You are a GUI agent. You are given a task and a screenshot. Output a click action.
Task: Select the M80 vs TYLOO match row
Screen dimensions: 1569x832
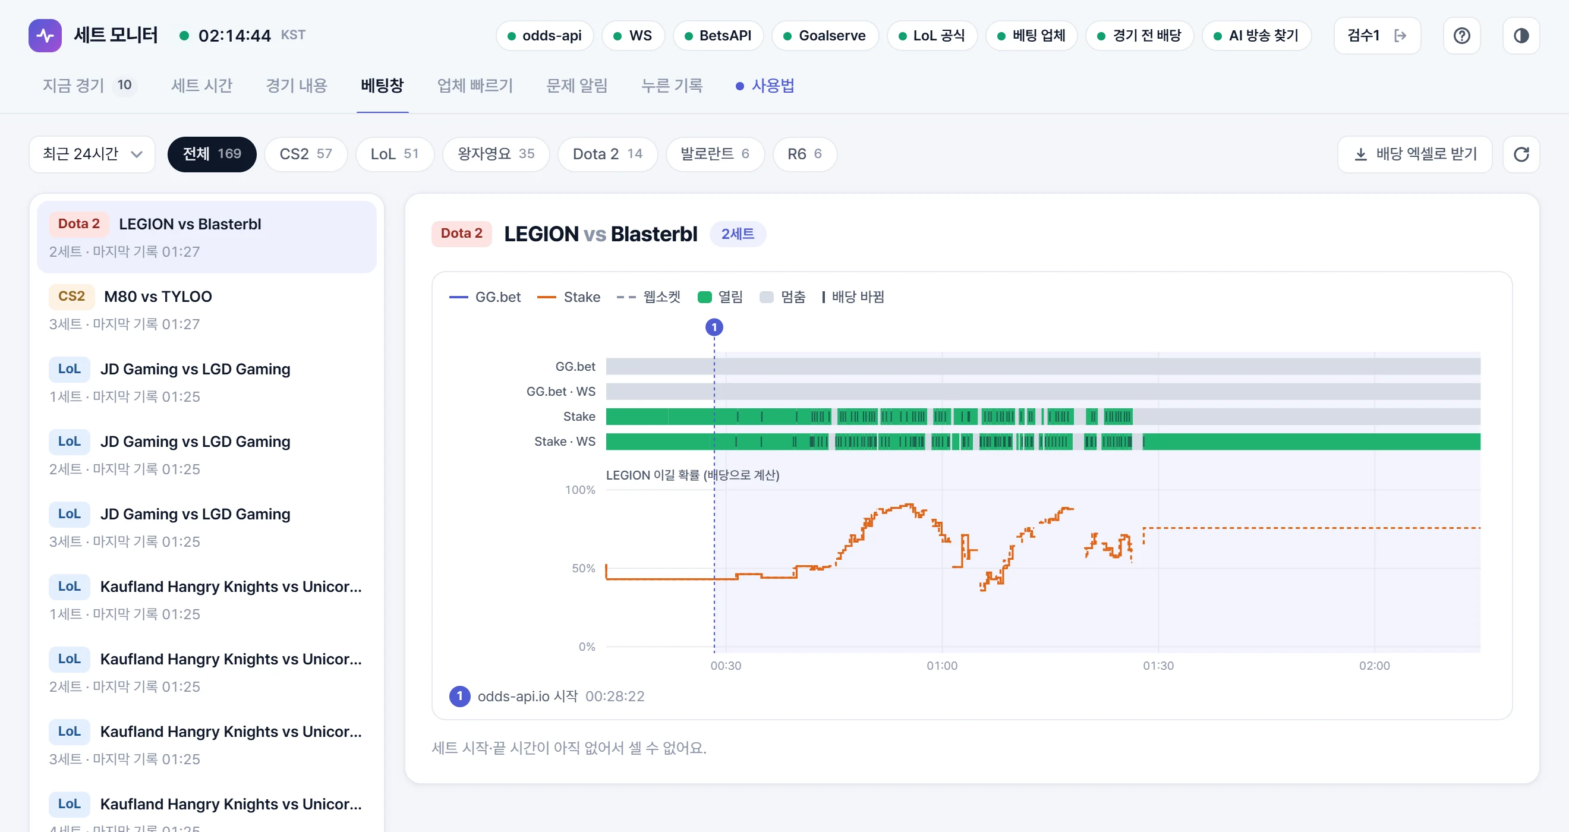coord(206,310)
